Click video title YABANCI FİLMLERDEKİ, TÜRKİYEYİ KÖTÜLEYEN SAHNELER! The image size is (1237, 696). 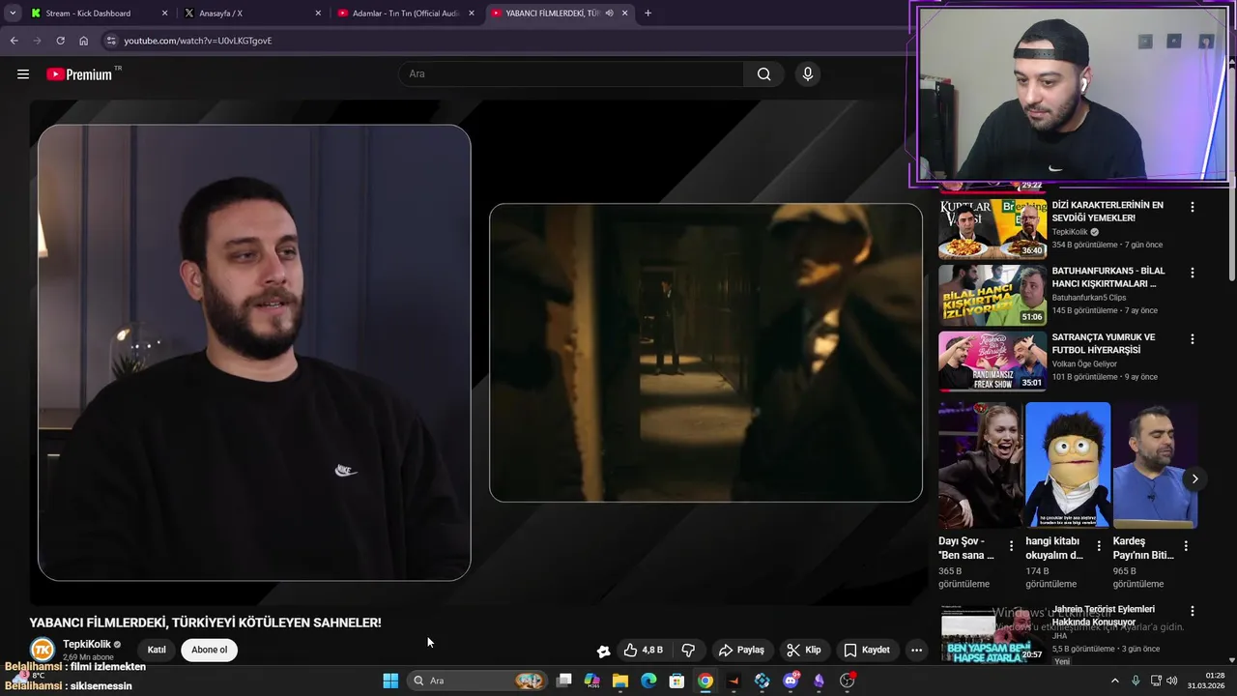[205, 623]
